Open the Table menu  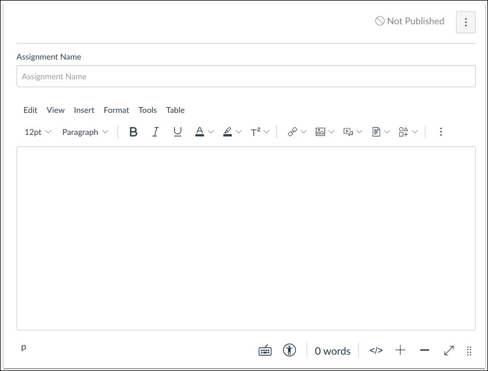coord(175,110)
